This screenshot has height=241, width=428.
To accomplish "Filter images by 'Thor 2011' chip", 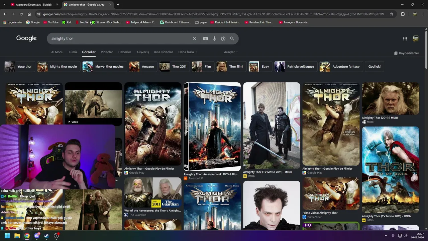I will point(174,67).
